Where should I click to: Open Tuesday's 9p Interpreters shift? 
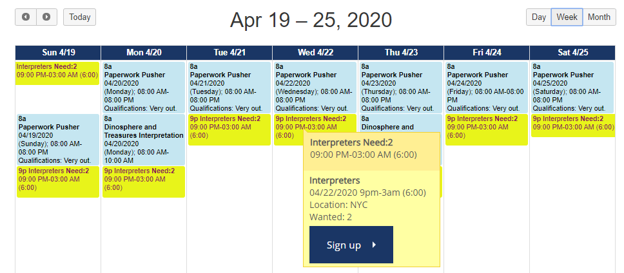click(x=229, y=127)
